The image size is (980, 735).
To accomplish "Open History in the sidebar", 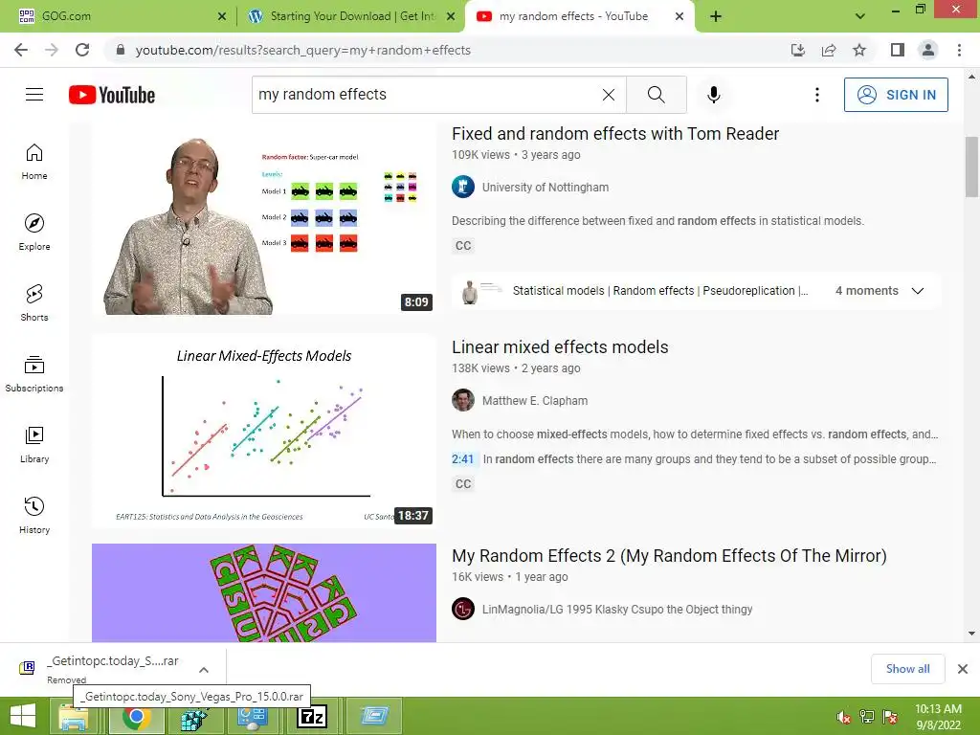I will tap(34, 515).
